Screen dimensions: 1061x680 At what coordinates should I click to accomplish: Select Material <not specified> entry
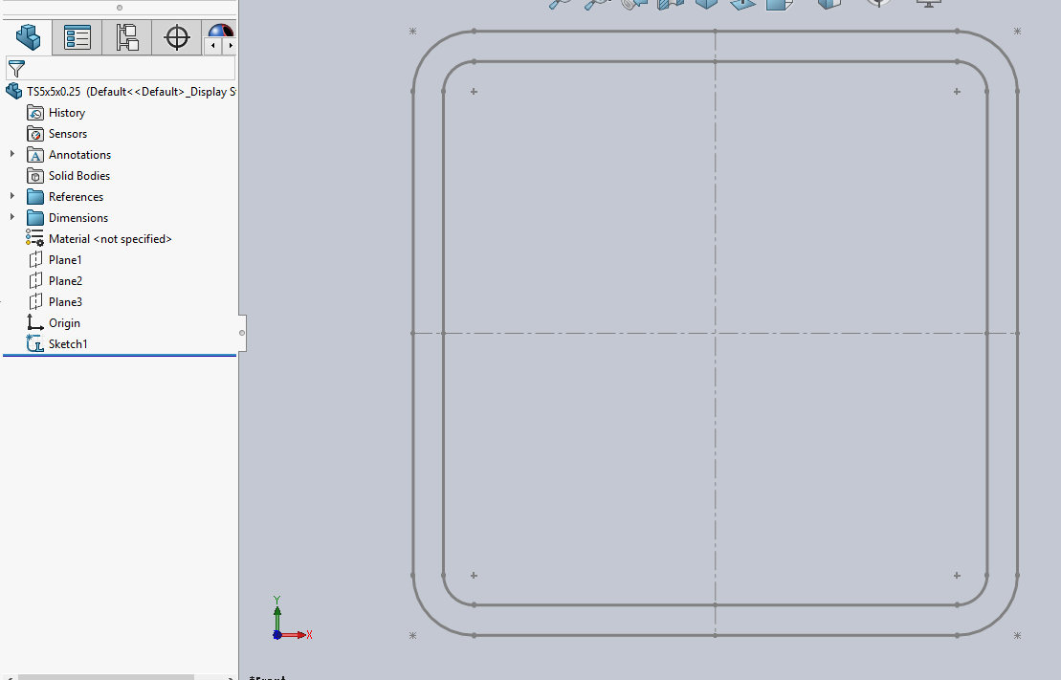[x=99, y=238]
